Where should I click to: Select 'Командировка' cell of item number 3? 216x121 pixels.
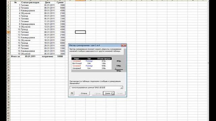tap(30, 10)
